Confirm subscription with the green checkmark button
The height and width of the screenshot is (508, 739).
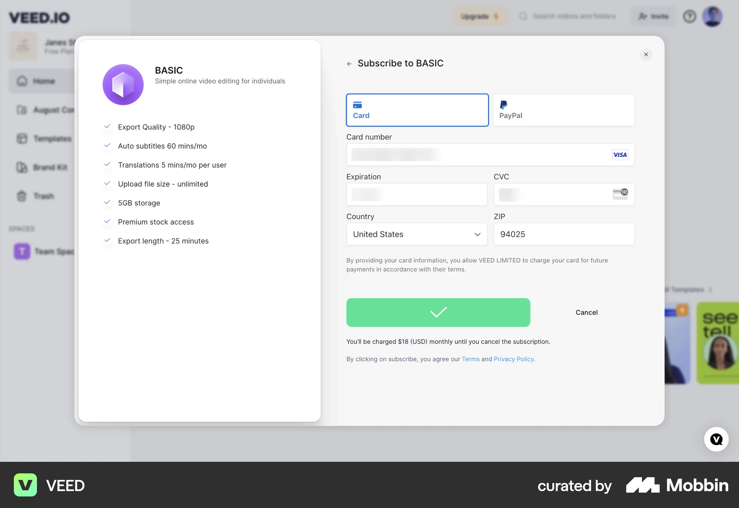pyautogui.click(x=438, y=312)
